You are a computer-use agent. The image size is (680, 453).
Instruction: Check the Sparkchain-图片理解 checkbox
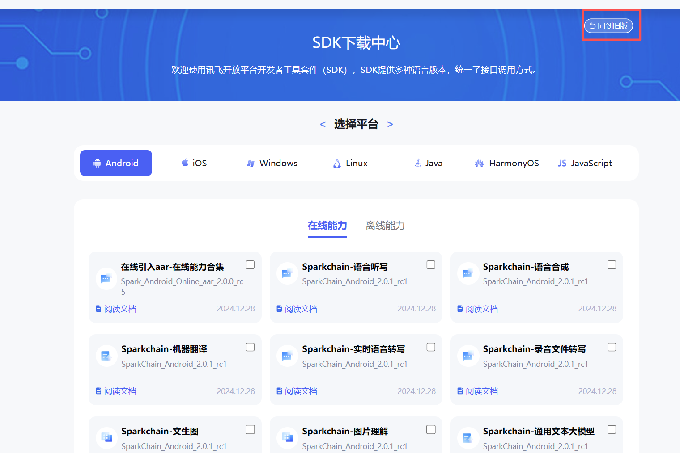pyautogui.click(x=431, y=429)
